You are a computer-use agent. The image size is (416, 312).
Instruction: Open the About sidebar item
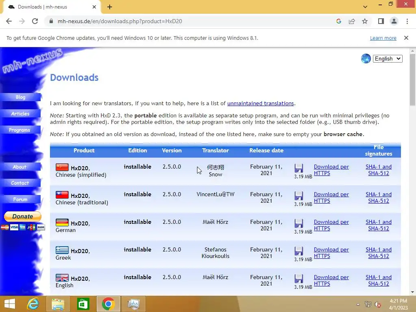click(x=20, y=167)
